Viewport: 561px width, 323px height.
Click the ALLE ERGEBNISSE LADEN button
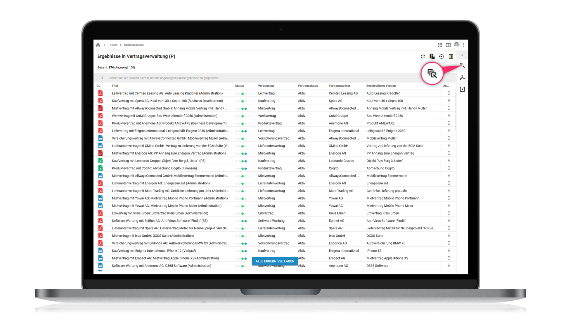[275, 261]
